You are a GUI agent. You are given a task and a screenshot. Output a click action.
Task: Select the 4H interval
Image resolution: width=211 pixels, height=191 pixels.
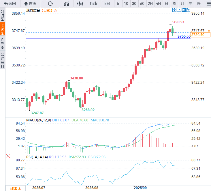tap(158, 3)
